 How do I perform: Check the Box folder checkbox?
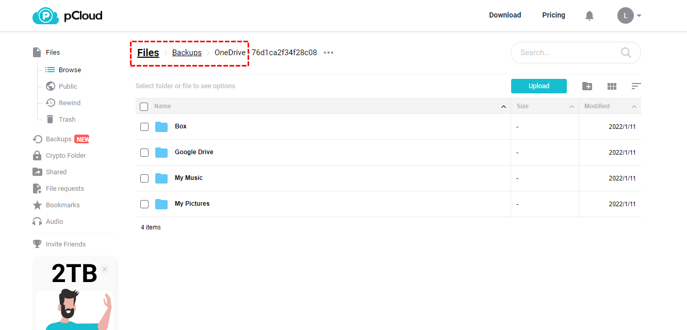tap(144, 127)
